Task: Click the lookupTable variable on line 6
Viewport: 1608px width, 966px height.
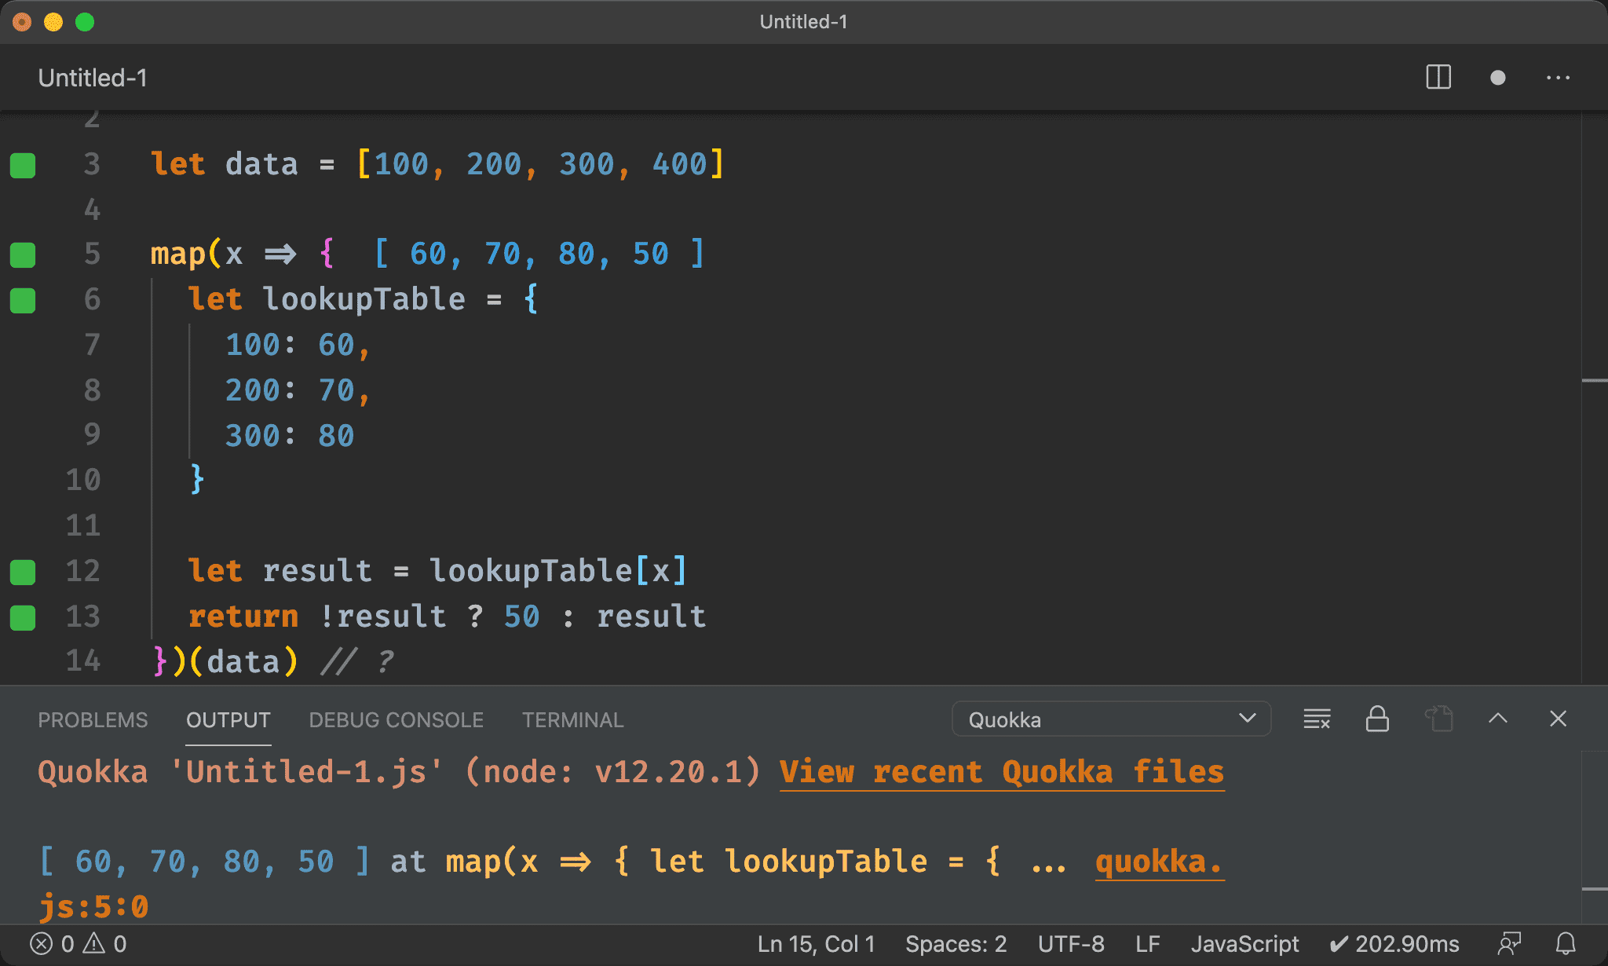Action: tap(364, 299)
